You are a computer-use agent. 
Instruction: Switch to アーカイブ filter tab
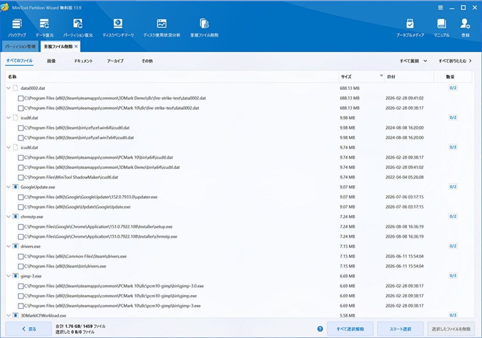115,61
